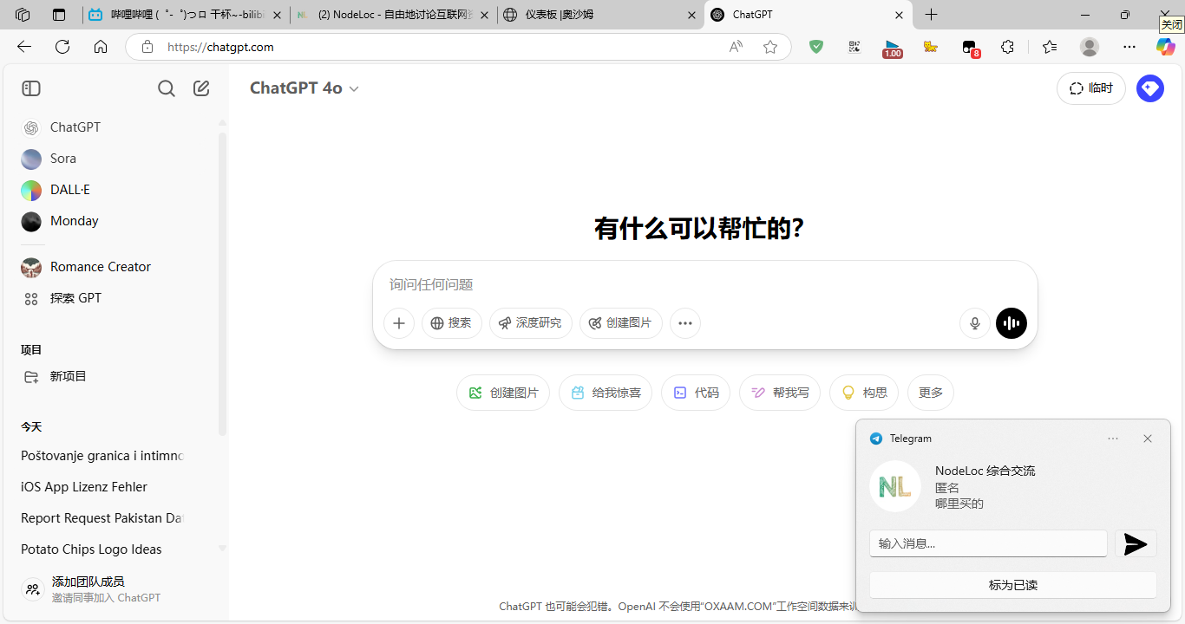1185x624 pixels.
Task: Expand the ChatGPT 4o model dropdown
Action: (304, 88)
